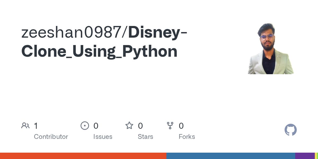Click the Forks branch icon
The image size is (318, 159).
[170, 126]
